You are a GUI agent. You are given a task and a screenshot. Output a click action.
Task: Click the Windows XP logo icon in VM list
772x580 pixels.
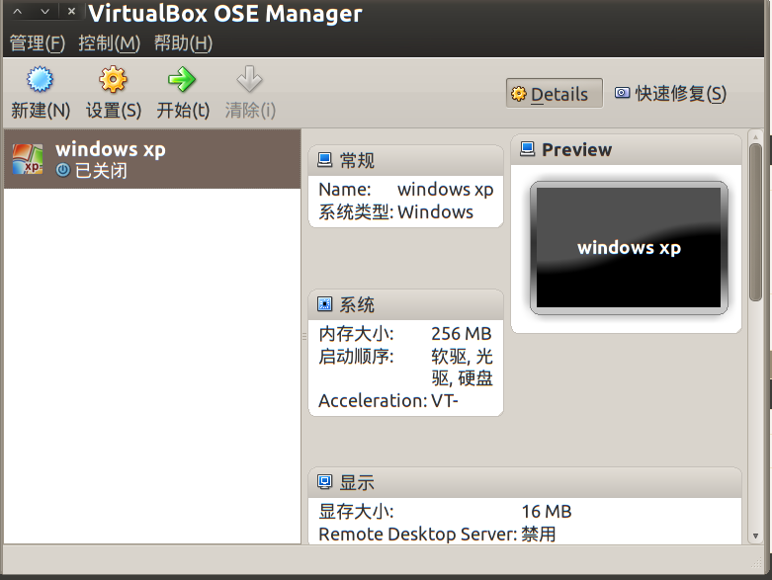click(x=28, y=159)
